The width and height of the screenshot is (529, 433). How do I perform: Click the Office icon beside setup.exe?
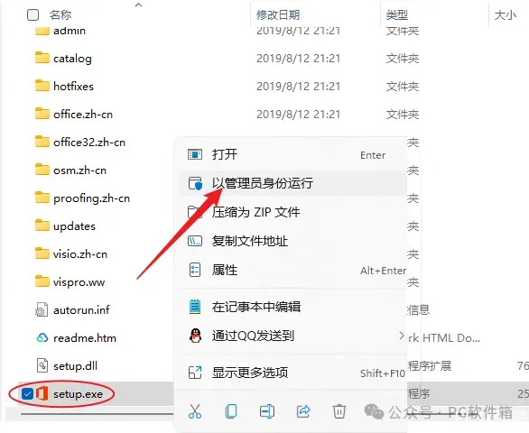pyautogui.click(x=42, y=393)
